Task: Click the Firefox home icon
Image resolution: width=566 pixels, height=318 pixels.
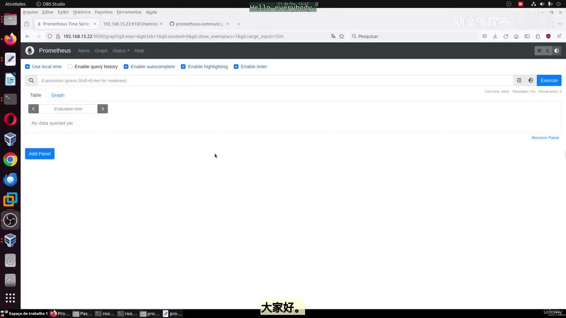Action: click(516, 36)
